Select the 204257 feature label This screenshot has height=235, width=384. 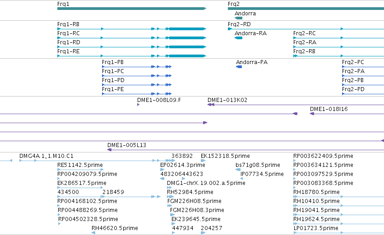coord(212,228)
